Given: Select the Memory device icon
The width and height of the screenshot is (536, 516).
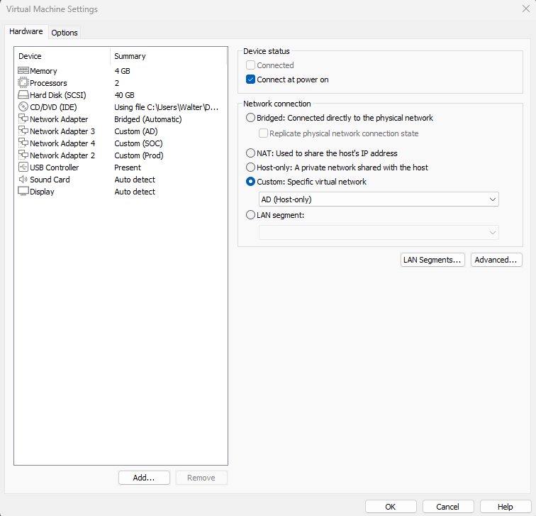Looking at the screenshot, I should (23, 71).
